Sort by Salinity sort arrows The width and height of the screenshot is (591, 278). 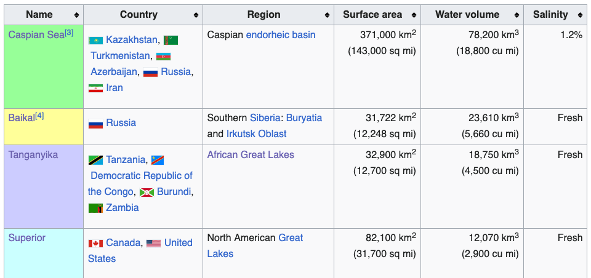(x=580, y=15)
